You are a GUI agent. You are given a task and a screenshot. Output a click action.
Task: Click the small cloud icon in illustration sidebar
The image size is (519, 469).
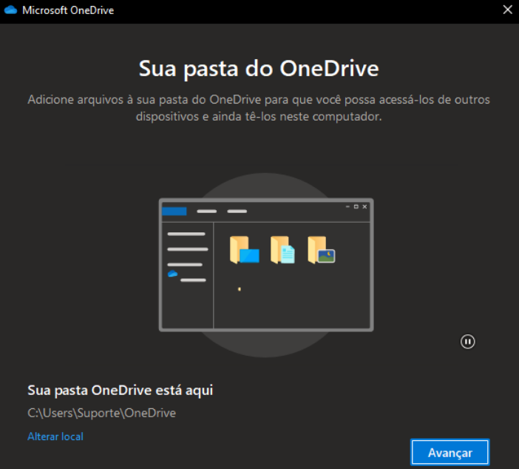[172, 274]
